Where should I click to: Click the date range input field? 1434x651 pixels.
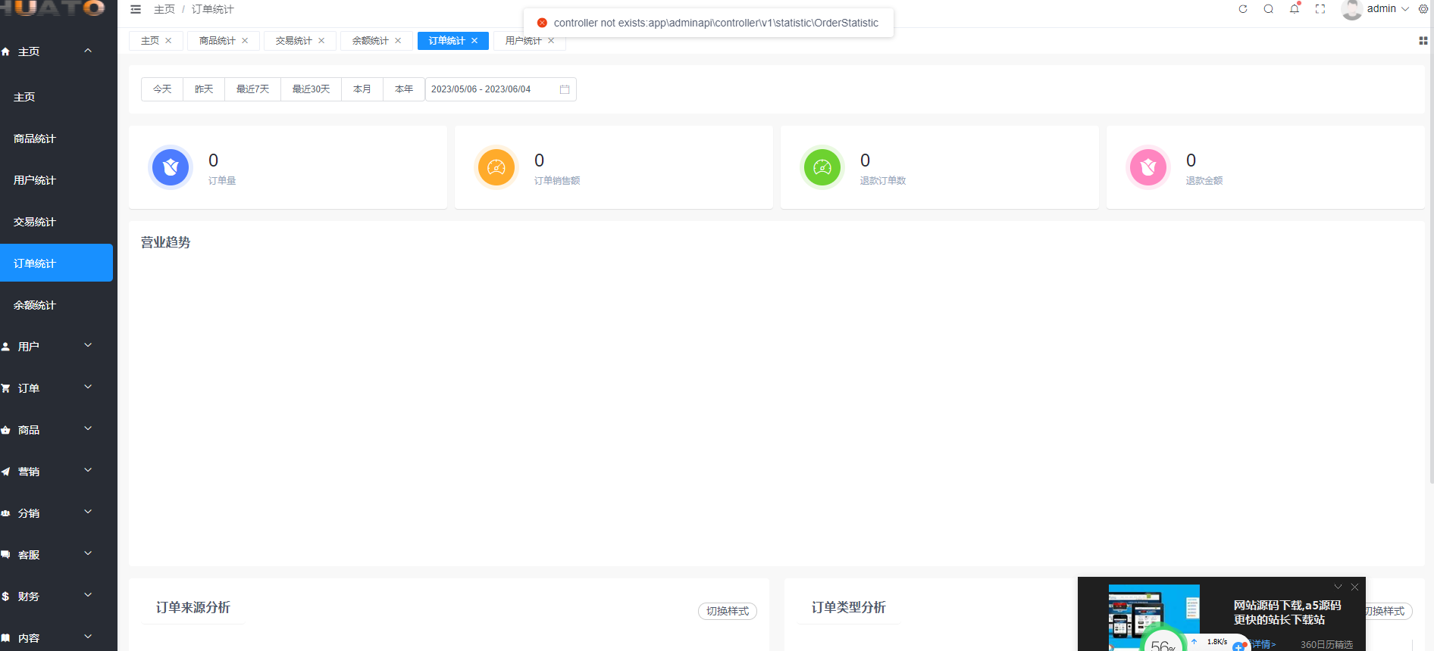pos(501,89)
